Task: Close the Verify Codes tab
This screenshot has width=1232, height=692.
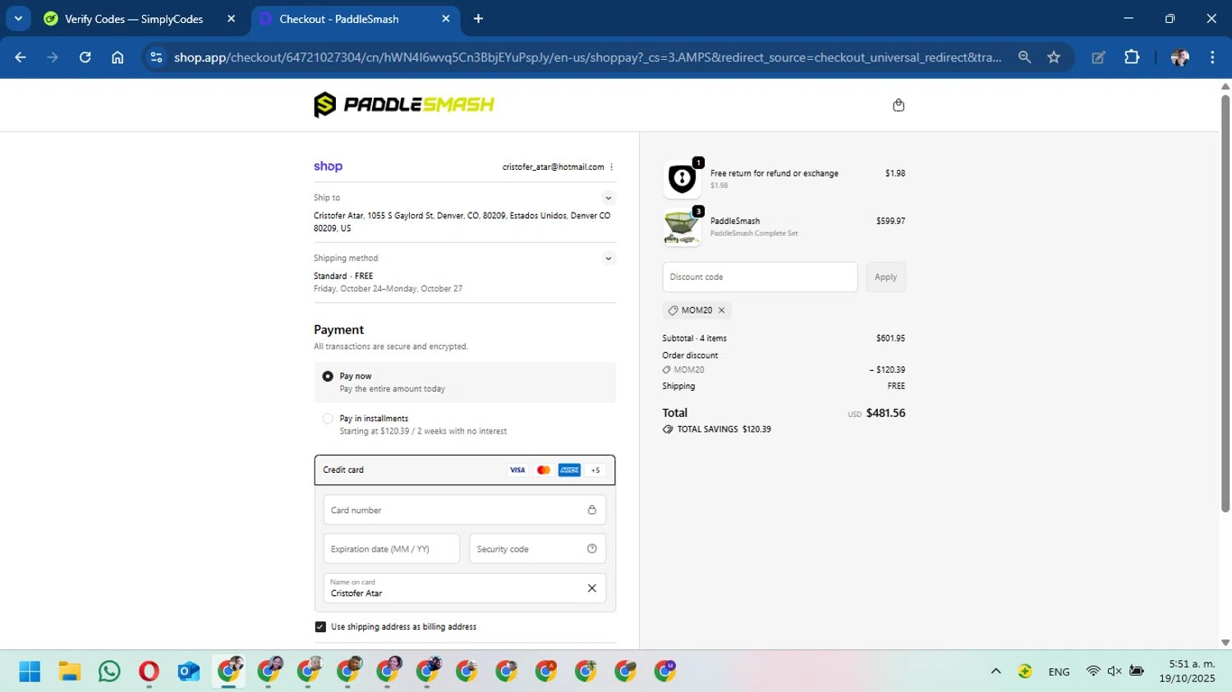Action: [231, 19]
